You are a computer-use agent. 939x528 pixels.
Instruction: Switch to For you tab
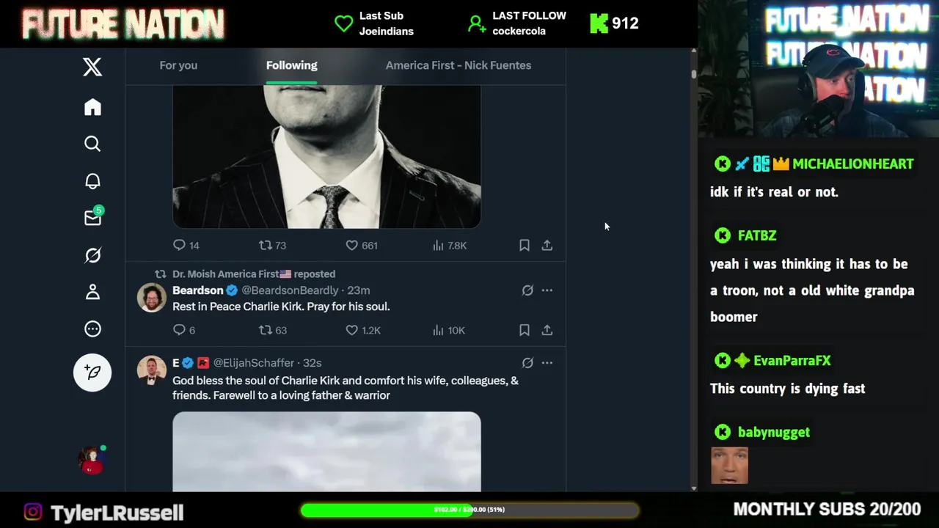[178, 65]
